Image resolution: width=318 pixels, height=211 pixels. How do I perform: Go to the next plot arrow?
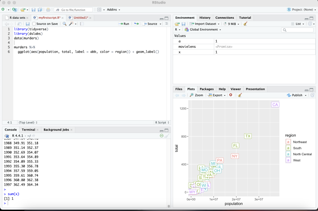pos(184,95)
